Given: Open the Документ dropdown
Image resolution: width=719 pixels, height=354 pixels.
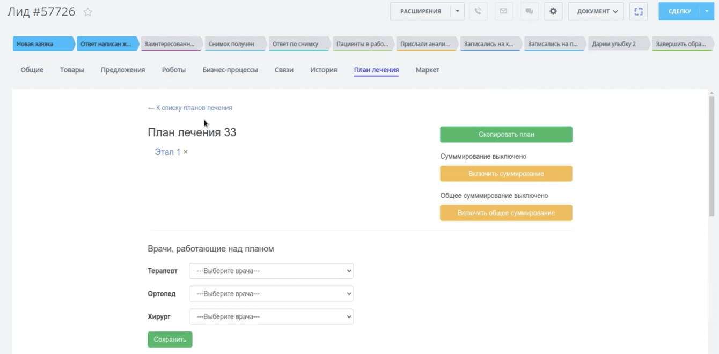Looking at the screenshot, I should [596, 11].
